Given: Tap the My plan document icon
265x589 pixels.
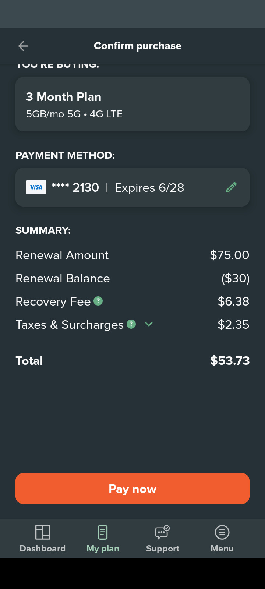Looking at the screenshot, I should pos(103,532).
